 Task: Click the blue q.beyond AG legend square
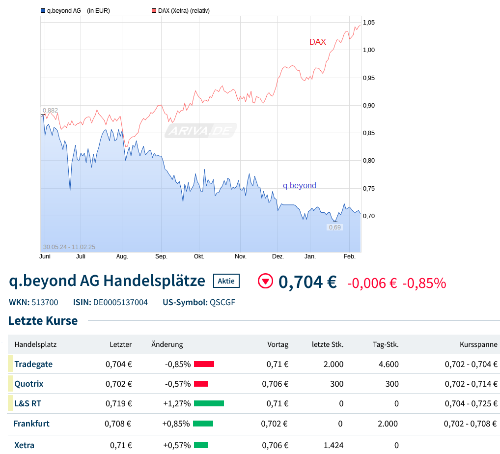point(42,10)
